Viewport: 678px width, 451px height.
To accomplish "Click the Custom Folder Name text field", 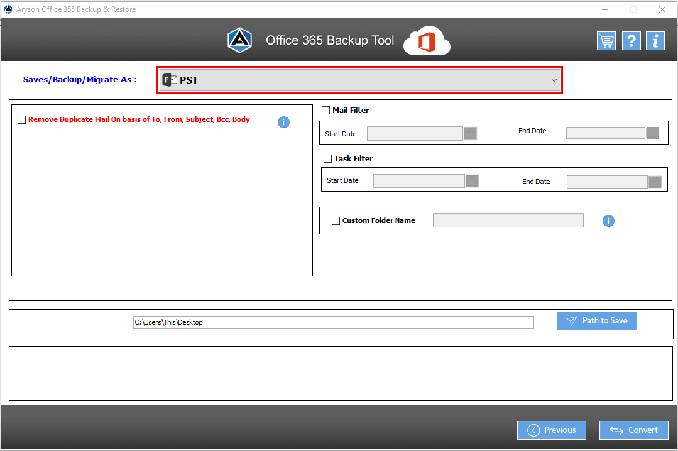I will (508, 220).
